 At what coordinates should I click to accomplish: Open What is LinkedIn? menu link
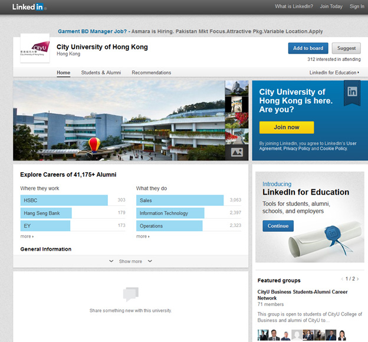(294, 6)
